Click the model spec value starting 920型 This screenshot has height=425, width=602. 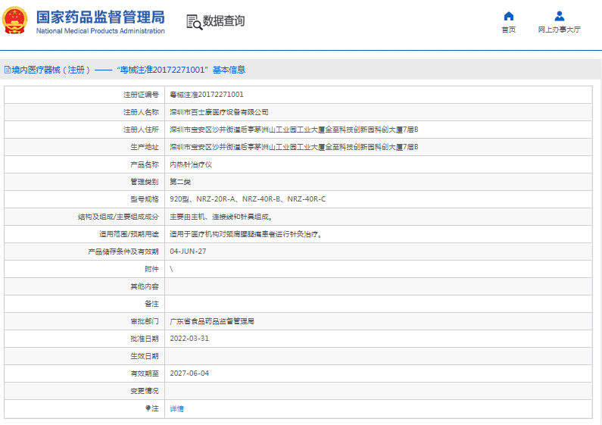point(248,199)
